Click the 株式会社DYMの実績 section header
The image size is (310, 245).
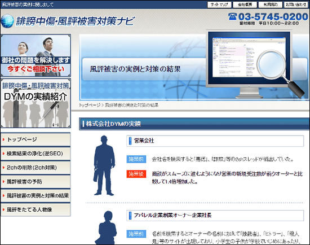point(194,124)
